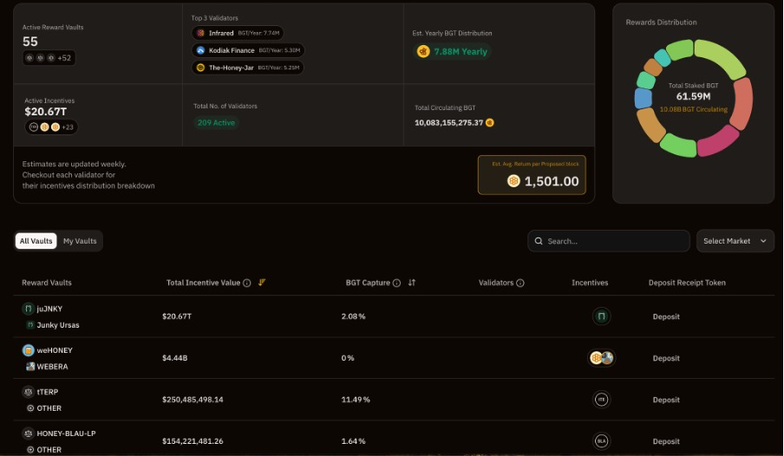
Task: Click the Validators column info icon
Action: 520,283
